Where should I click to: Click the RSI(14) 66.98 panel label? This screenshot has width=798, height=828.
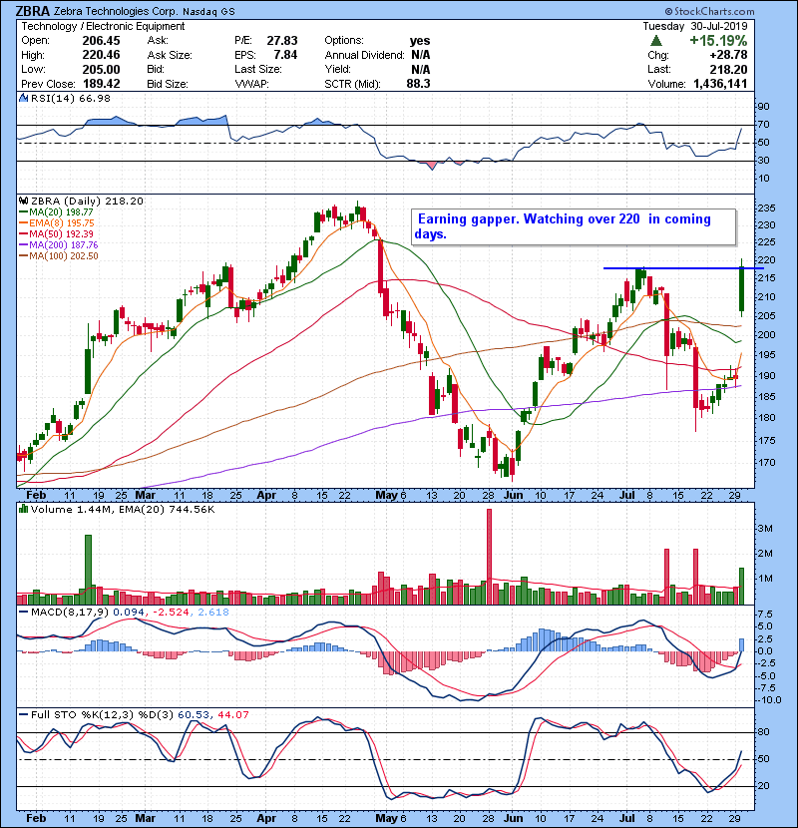(x=70, y=98)
